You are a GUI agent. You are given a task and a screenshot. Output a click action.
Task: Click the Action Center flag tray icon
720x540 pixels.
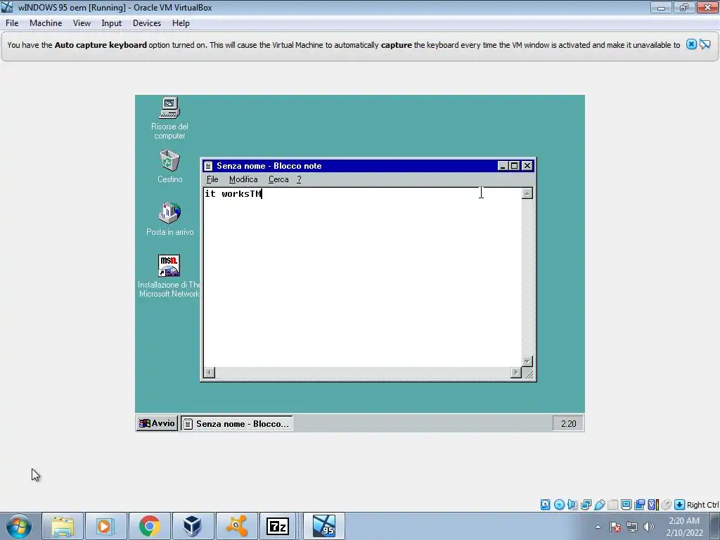coord(615,527)
